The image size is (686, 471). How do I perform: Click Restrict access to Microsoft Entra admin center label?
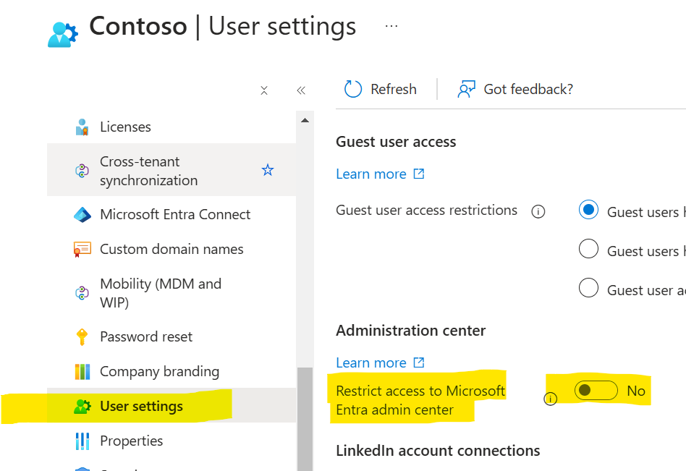click(x=420, y=400)
